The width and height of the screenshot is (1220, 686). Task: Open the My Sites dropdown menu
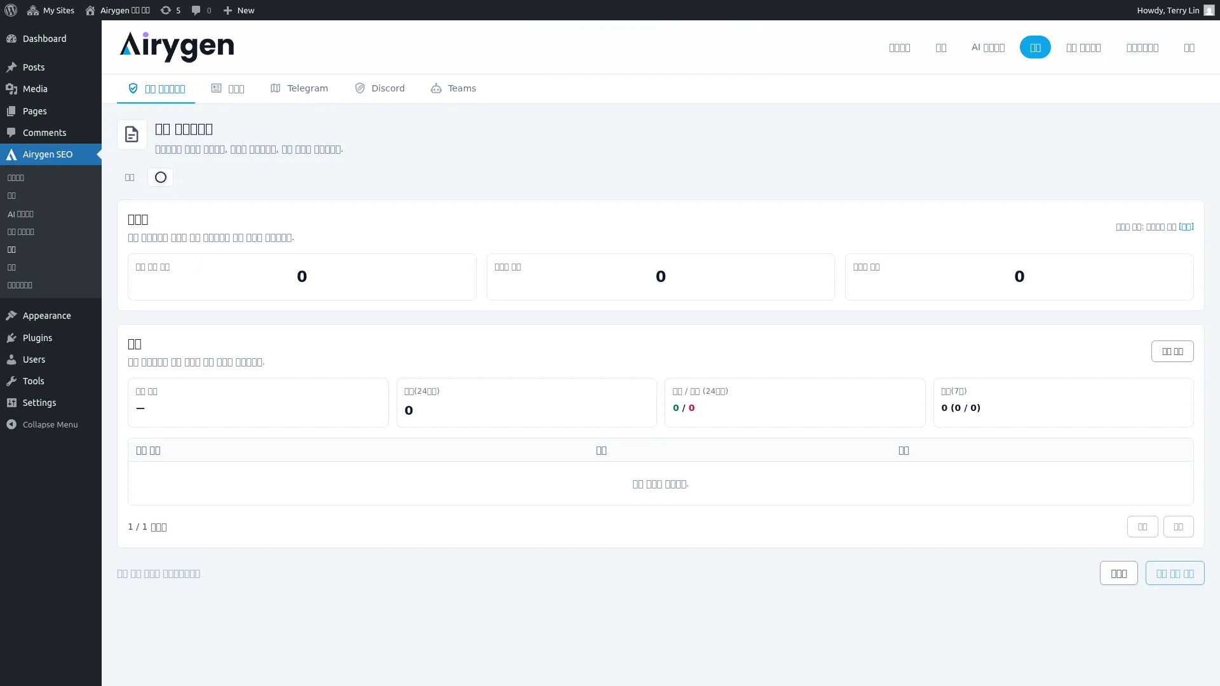coord(51,10)
